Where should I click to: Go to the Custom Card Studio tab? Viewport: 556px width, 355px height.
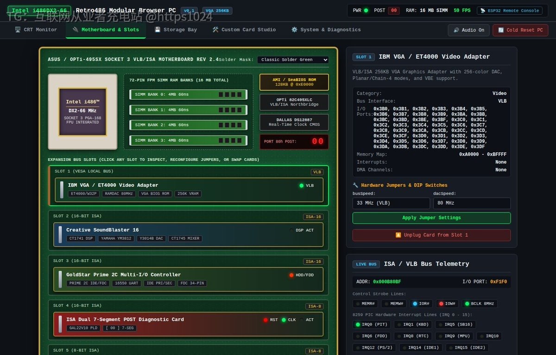(244, 30)
